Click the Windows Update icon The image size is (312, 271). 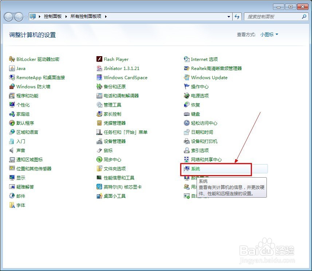point(187,77)
